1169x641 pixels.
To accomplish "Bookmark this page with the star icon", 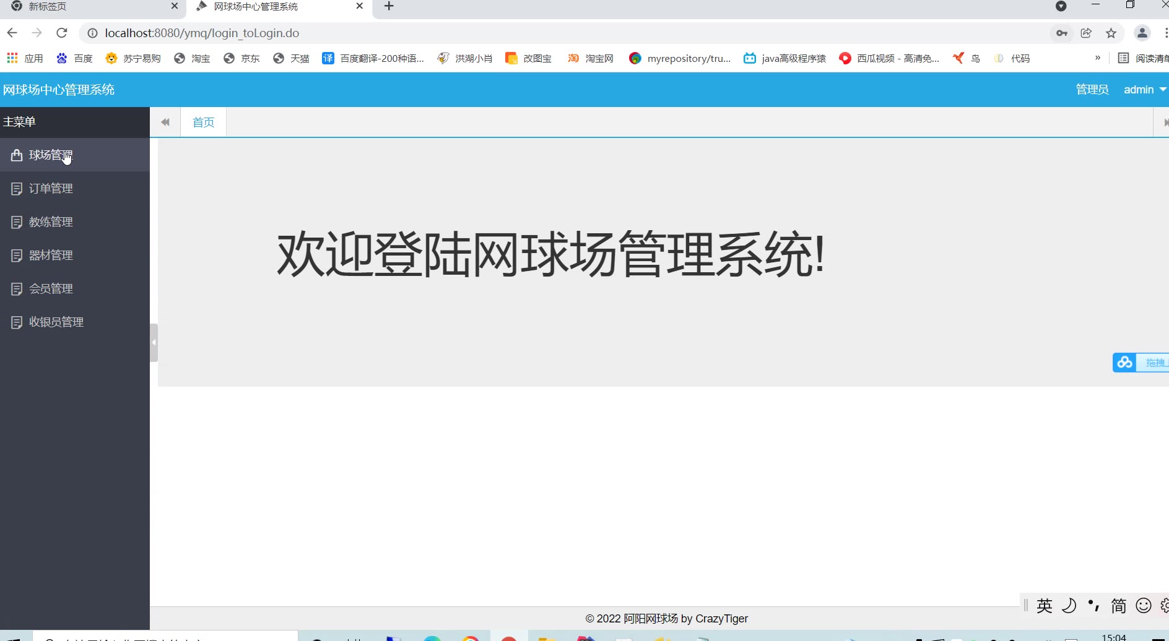I will 1111,33.
